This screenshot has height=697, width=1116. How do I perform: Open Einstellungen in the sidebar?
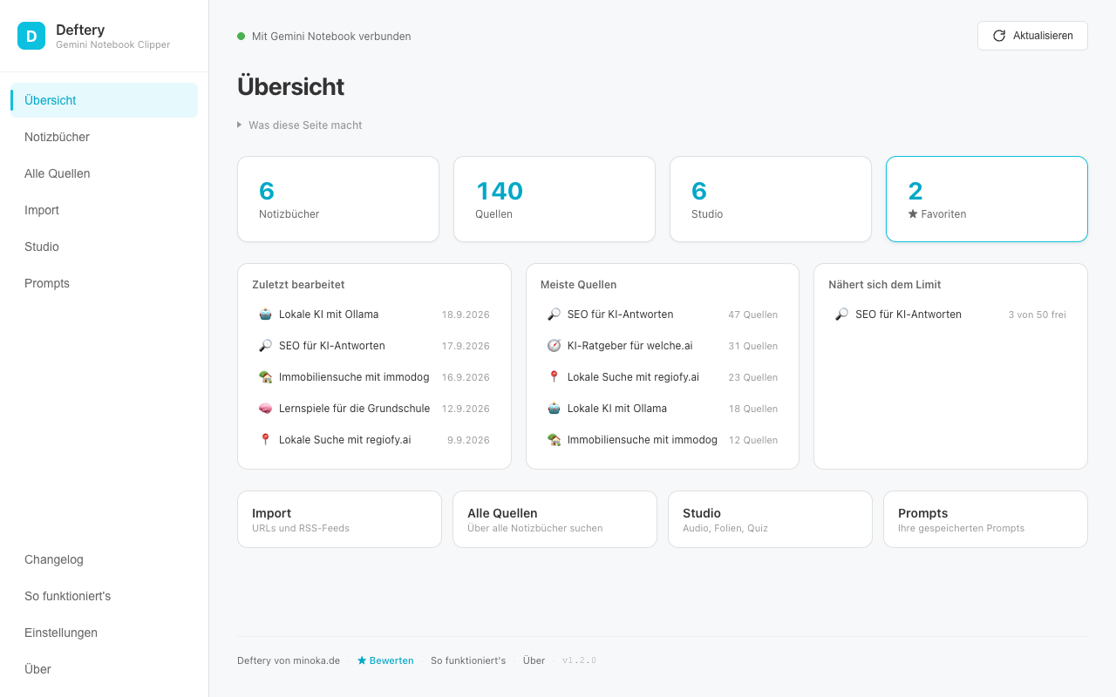pyautogui.click(x=105, y=633)
